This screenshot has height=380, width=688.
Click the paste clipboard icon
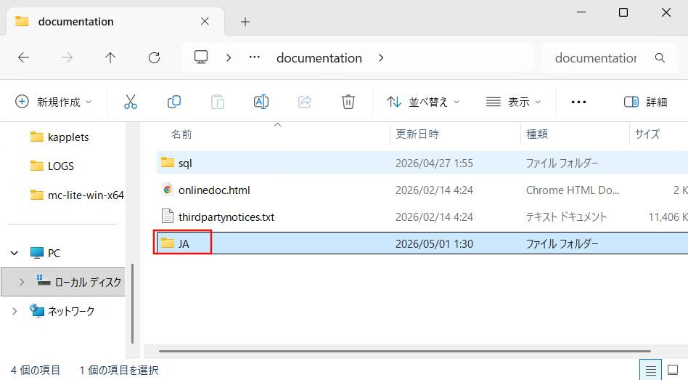[x=218, y=102]
